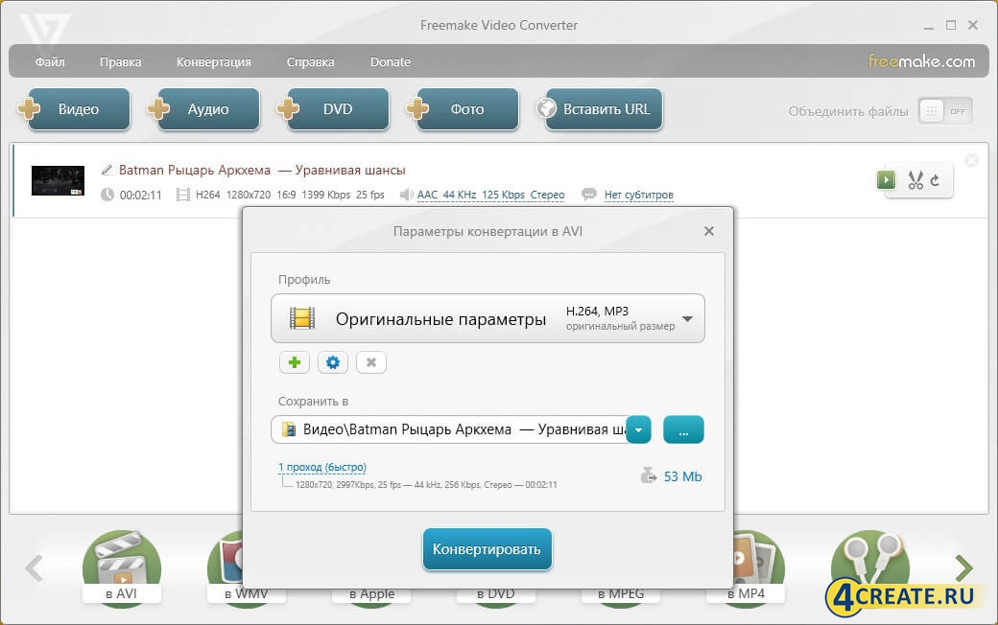Toggle Объединить файлы switch
The image size is (998, 625).
[945, 111]
